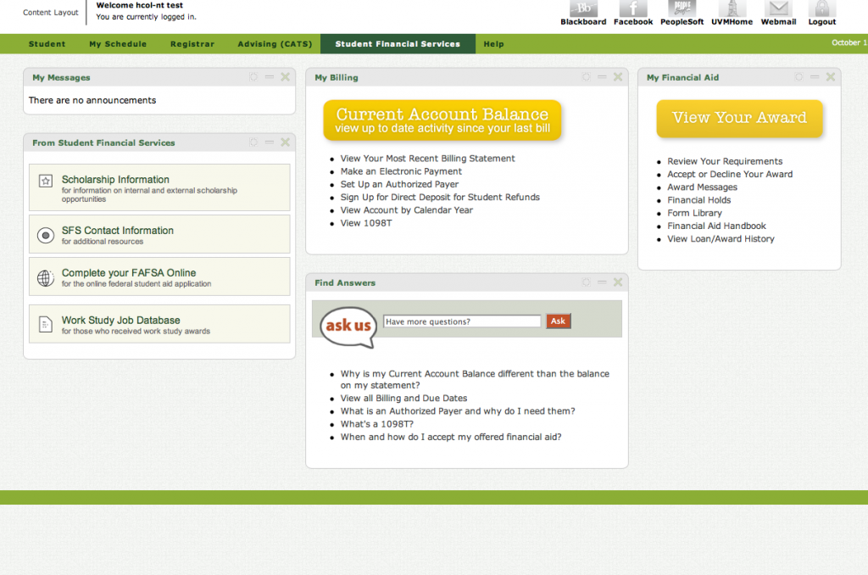Collapse the Find Answers panel
Screen dimensions: 868x575
click(x=602, y=282)
